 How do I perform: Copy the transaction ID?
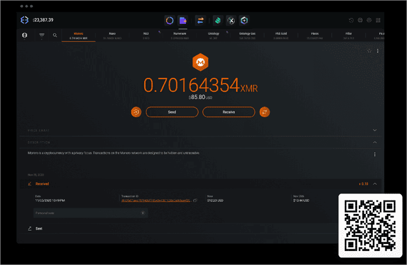pyautogui.click(x=195, y=200)
